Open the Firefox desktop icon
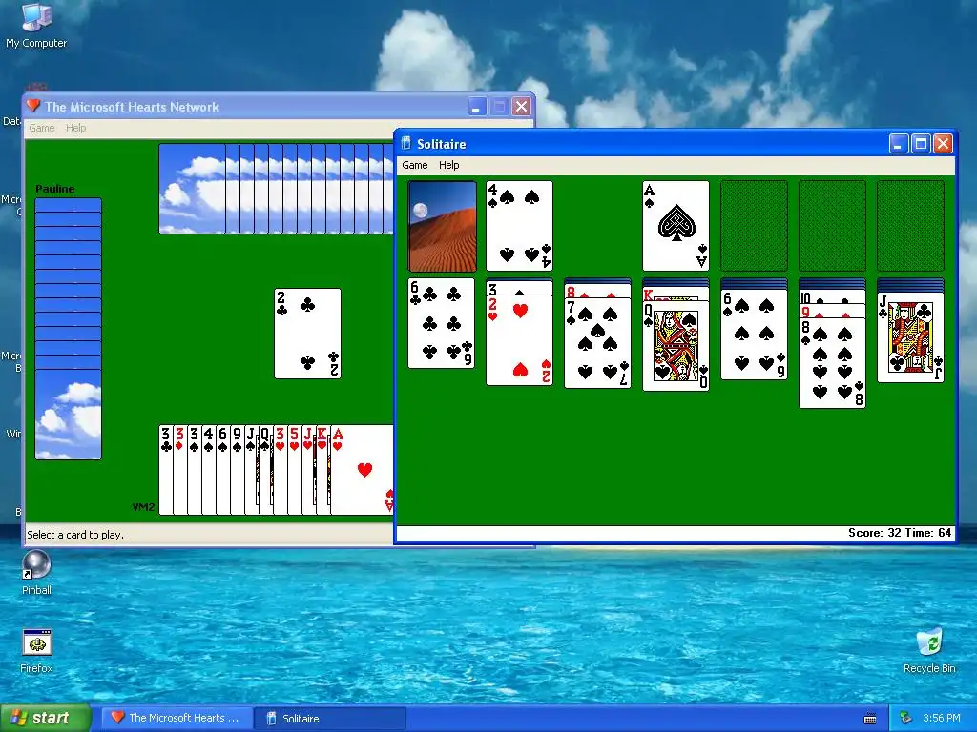This screenshot has width=977, height=732. pos(36,651)
